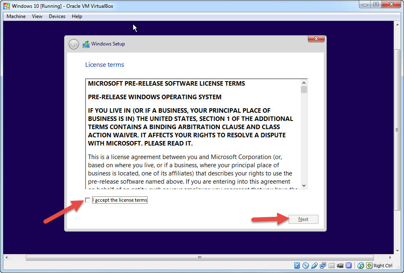The image size is (404, 273).
Task: Click VM window scroll down arrow
Action: 397,250
